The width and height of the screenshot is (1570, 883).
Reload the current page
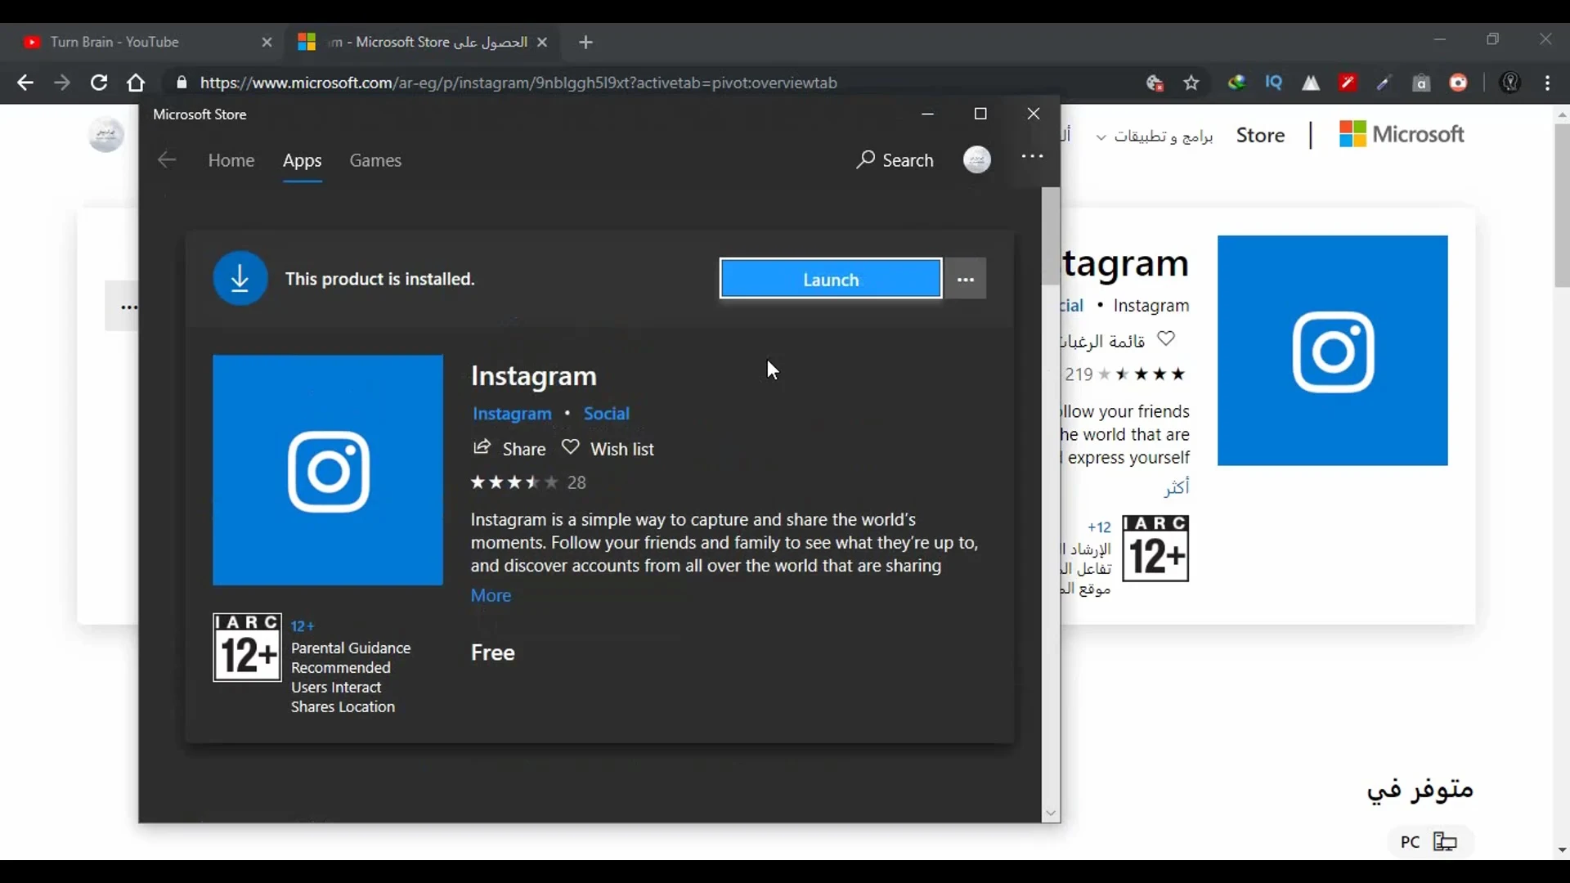99,83
